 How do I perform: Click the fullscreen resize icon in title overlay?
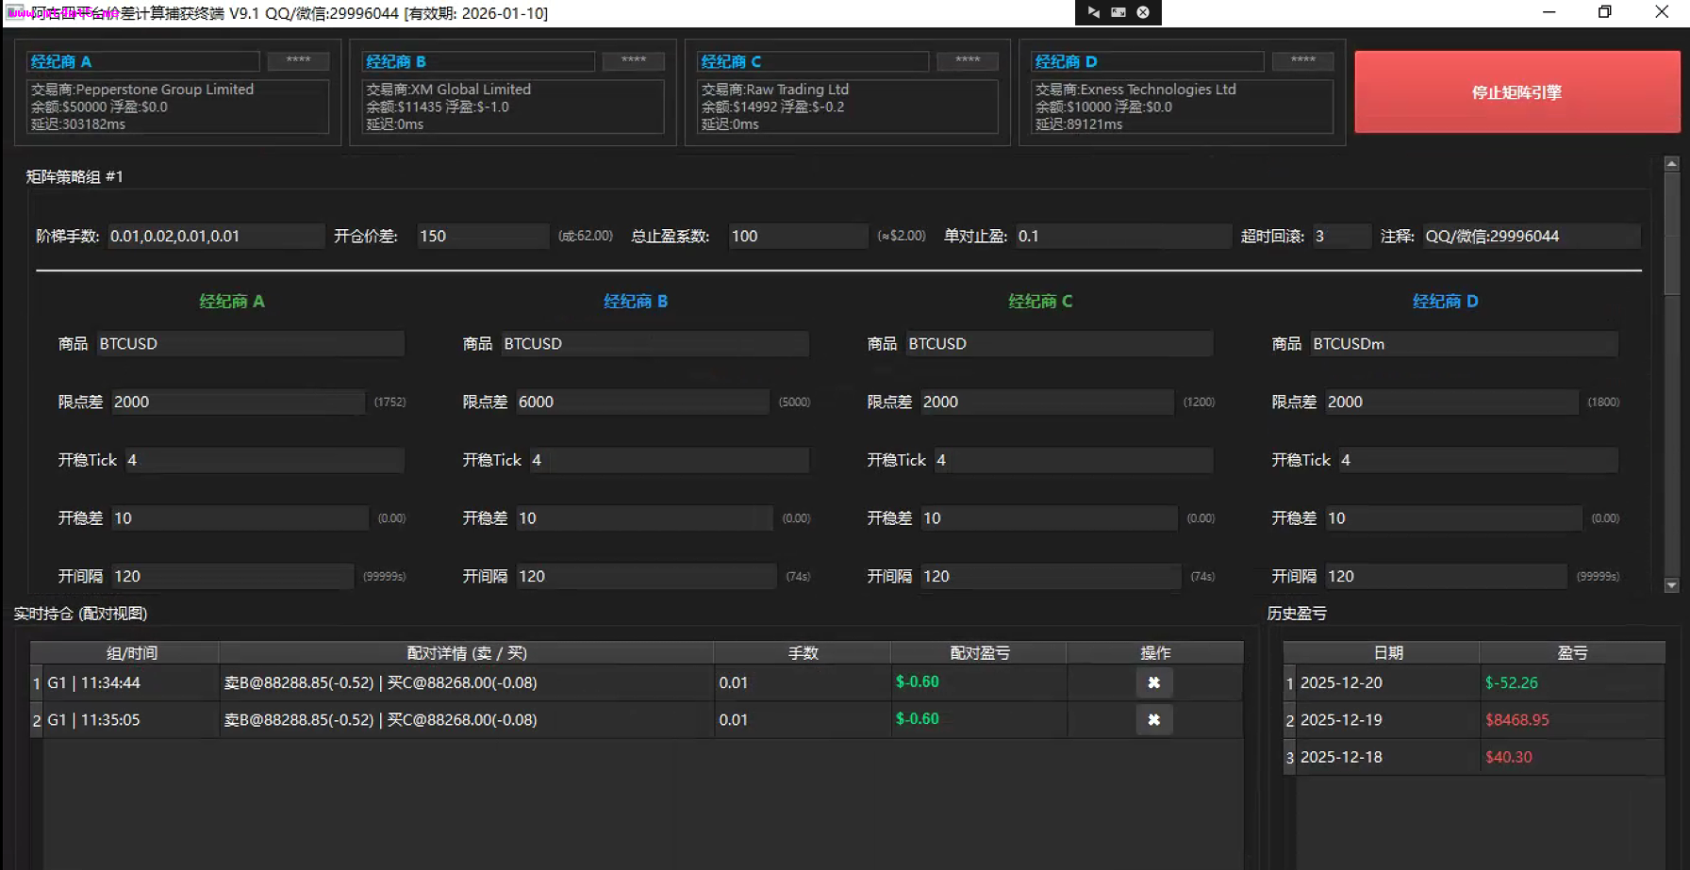pos(1118,12)
